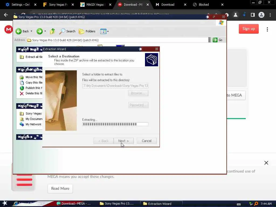
Task: Switch to Sony Vegas Pro browser tab
Action: (x=58, y=5)
